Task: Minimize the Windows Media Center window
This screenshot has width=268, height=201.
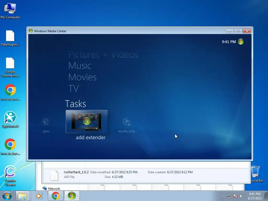Action: point(230,31)
